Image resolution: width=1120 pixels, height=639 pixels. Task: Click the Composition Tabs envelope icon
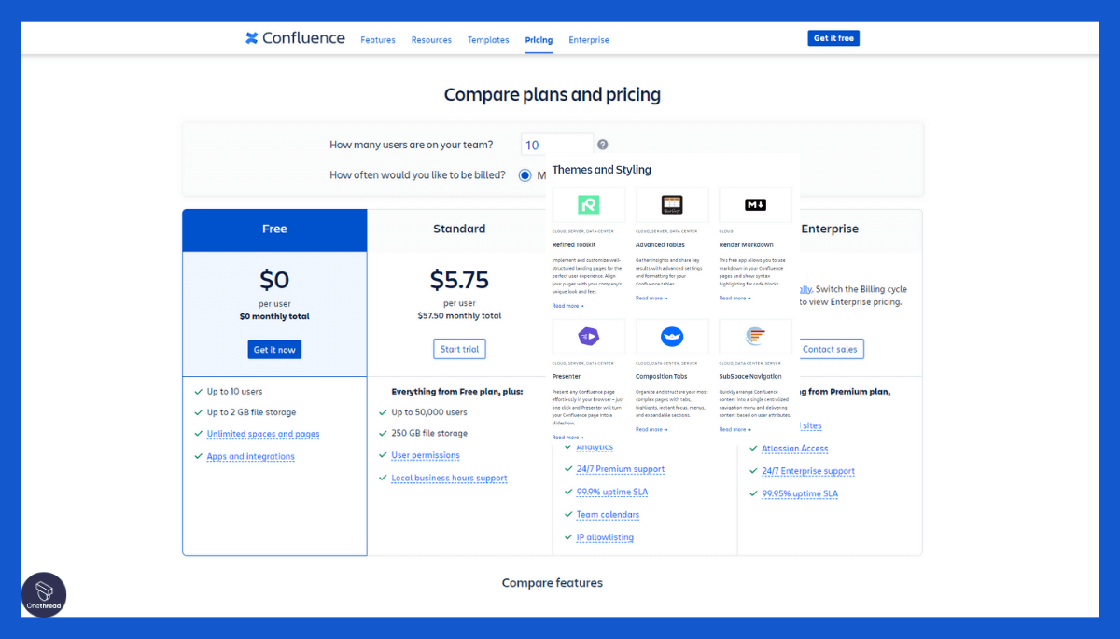tap(672, 336)
